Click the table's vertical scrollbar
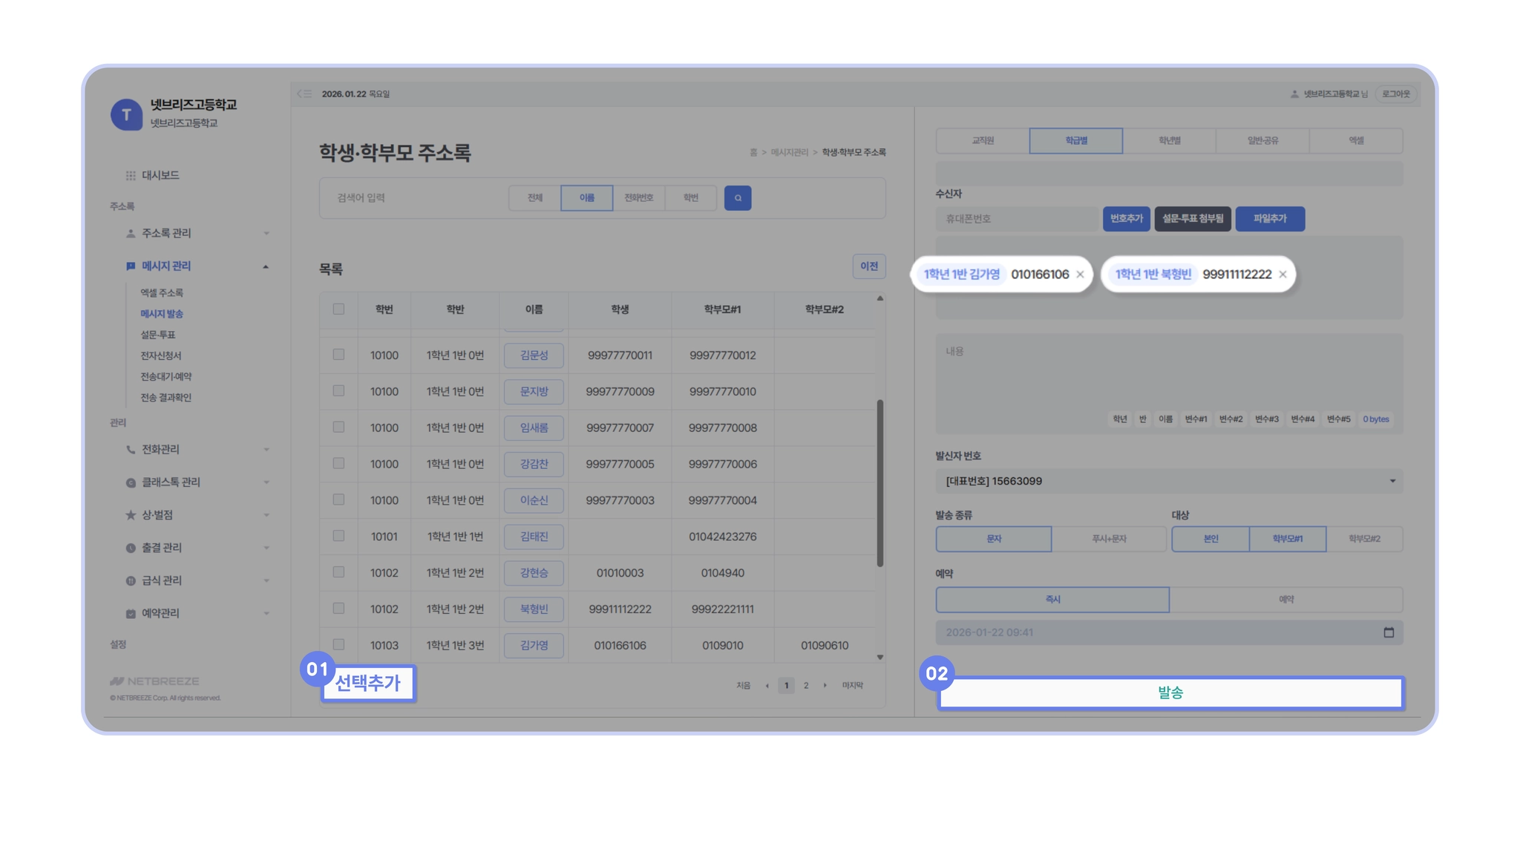 pyautogui.click(x=880, y=482)
